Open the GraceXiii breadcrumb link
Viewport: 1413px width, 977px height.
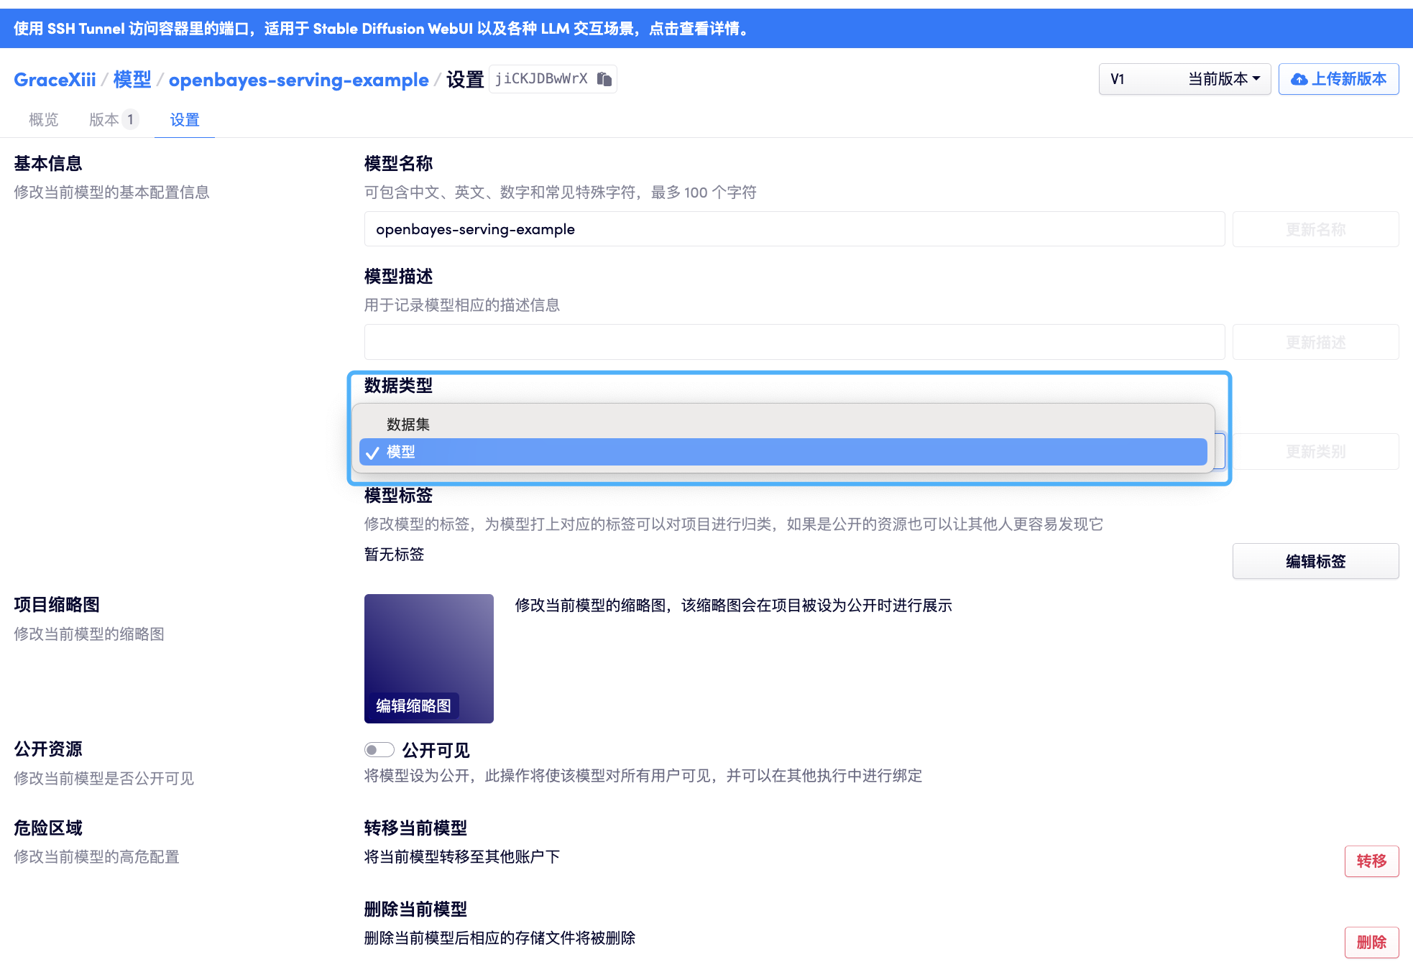point(55,80)
